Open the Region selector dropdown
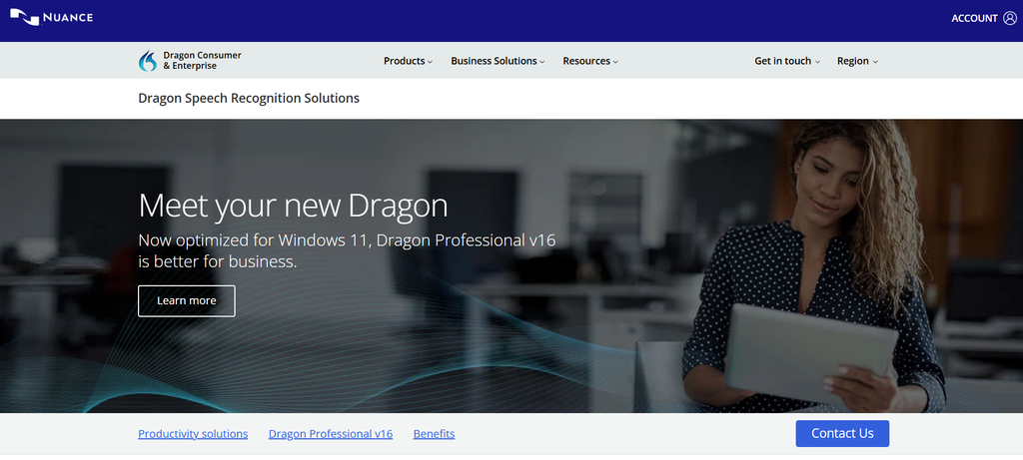 point(857,61)
